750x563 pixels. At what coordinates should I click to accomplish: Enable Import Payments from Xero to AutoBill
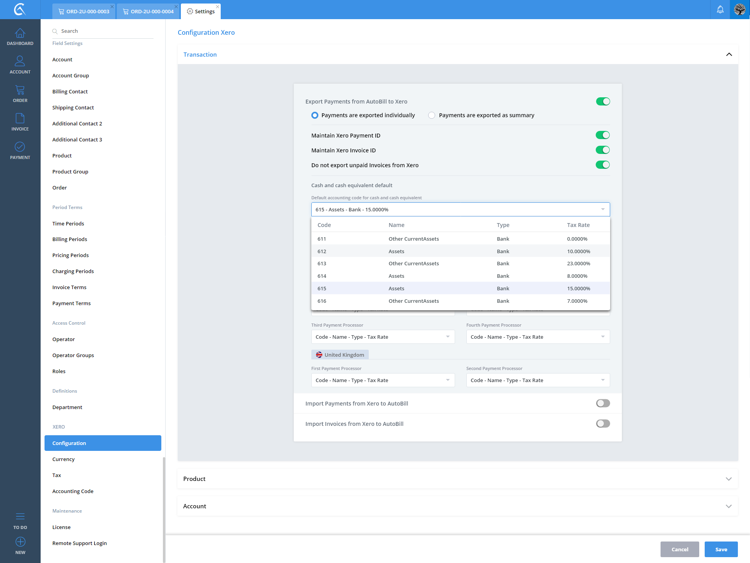point(602,403)
